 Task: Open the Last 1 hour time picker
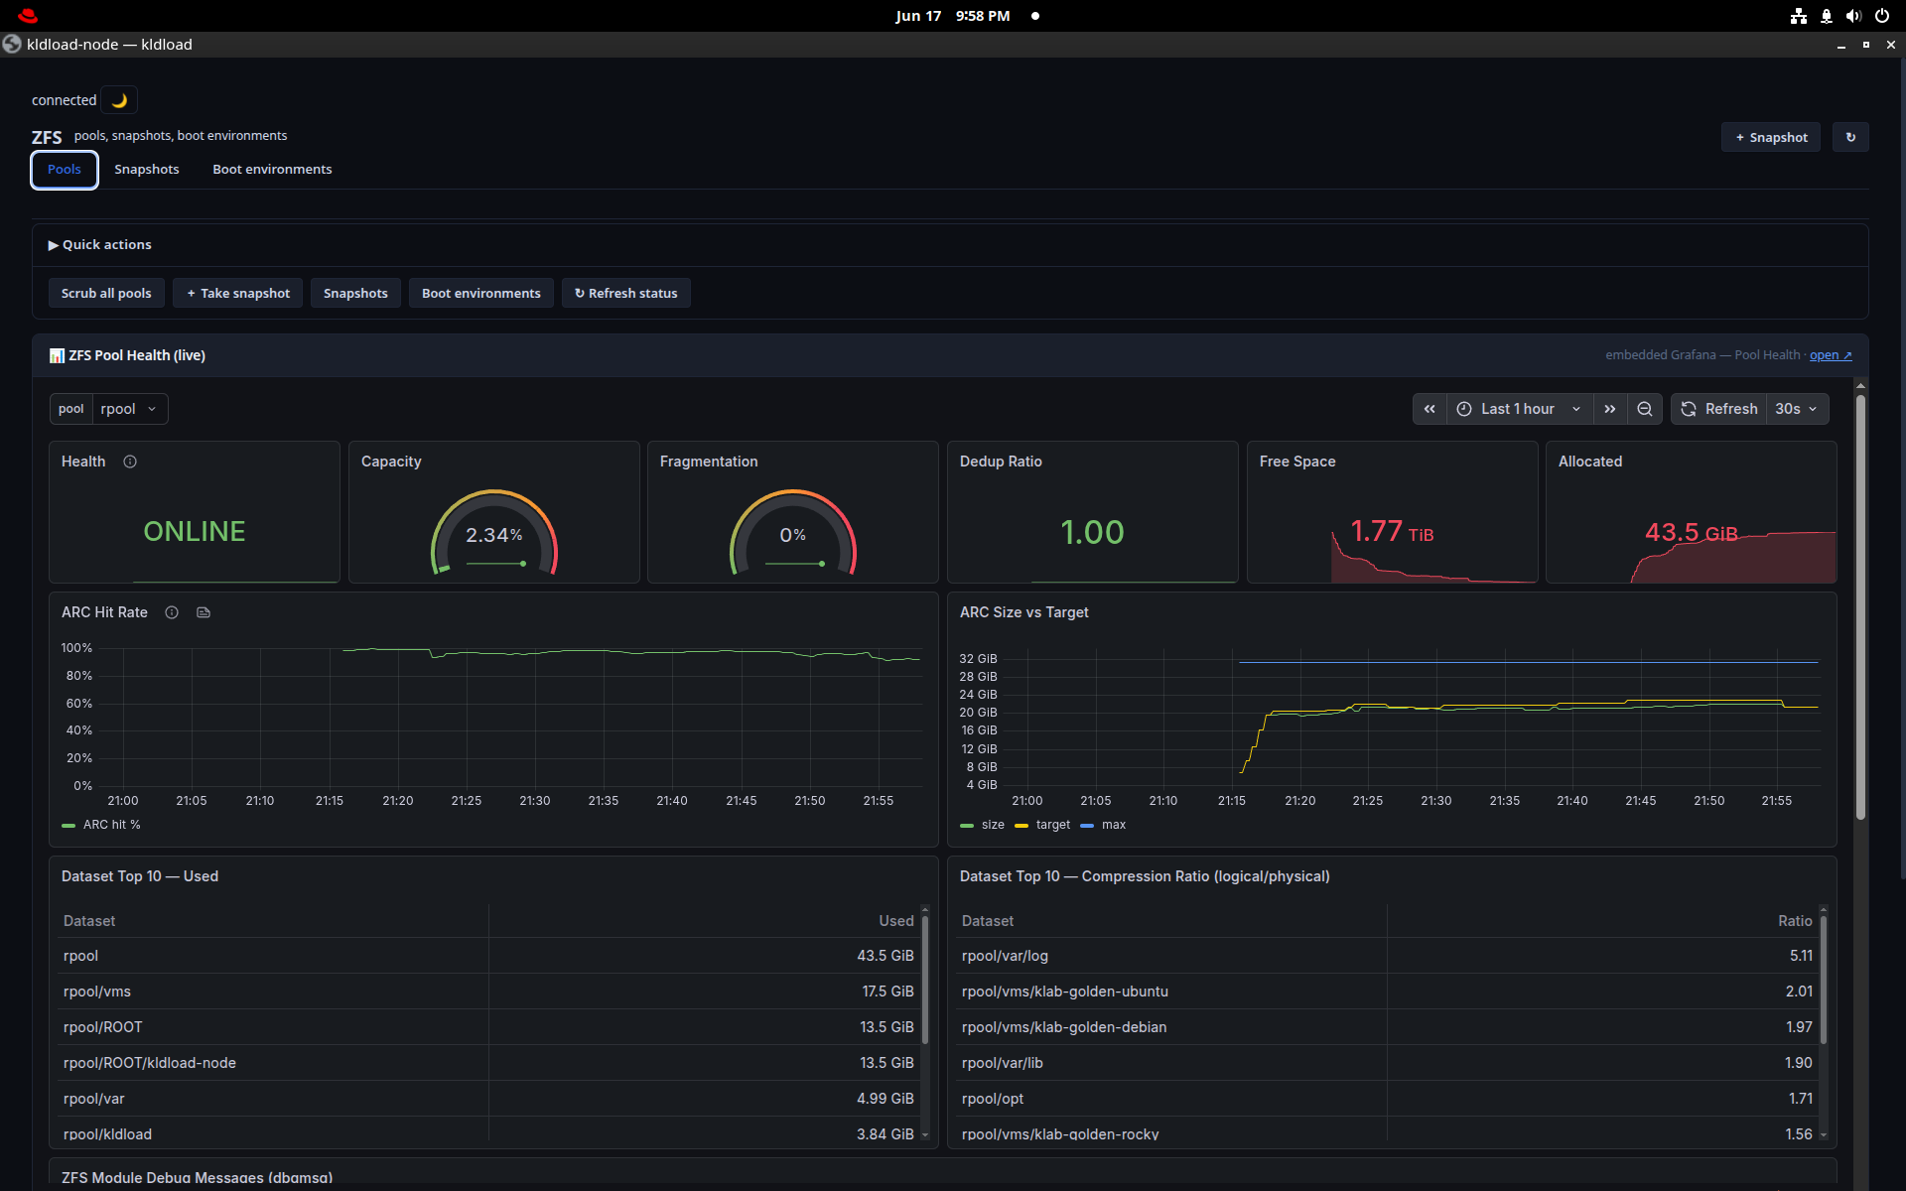point(1520,409)
